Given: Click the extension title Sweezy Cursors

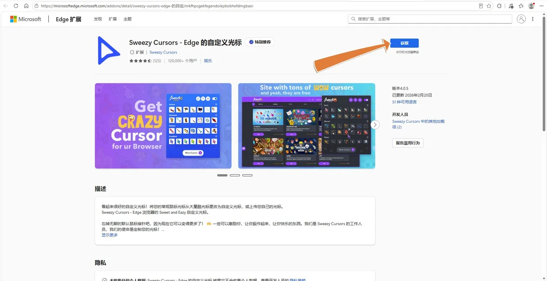Looking at the screenshot, I should [x=186, y=42].
